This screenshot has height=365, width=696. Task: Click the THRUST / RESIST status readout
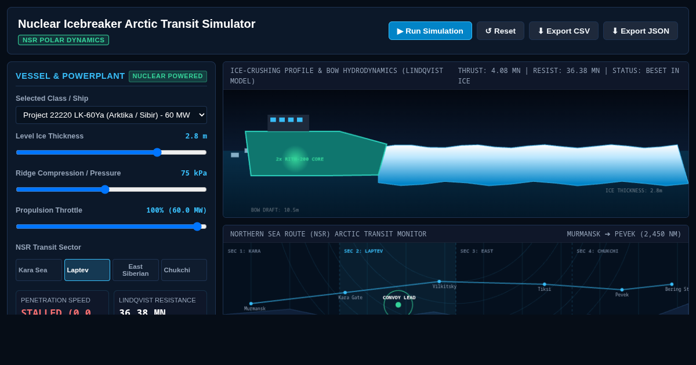[569, 76]
